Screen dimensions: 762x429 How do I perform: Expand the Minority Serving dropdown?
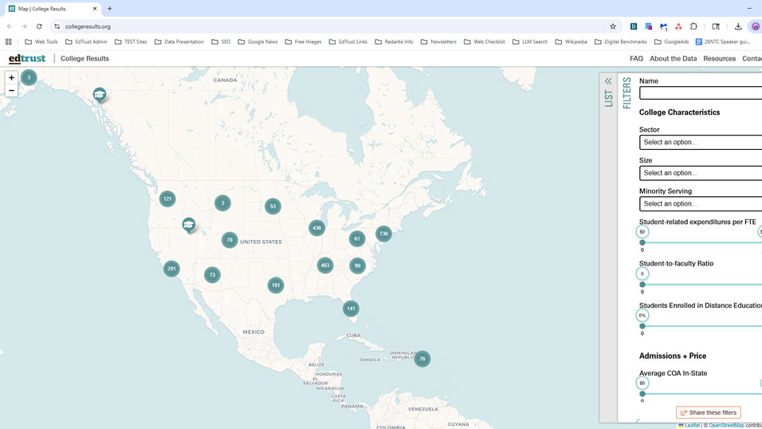tap(700, 203)
